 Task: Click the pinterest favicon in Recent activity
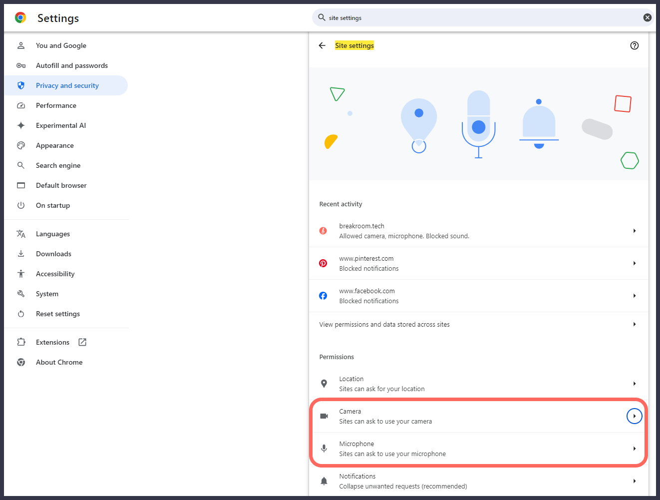click(323, 263)
